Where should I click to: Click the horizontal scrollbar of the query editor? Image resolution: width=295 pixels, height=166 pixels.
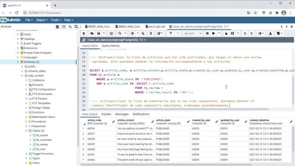click(x=179, y=109)
